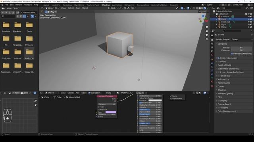
Task: Toggle Inside checkbox in Ambient Occlusion node
Action: coord(98,107)
